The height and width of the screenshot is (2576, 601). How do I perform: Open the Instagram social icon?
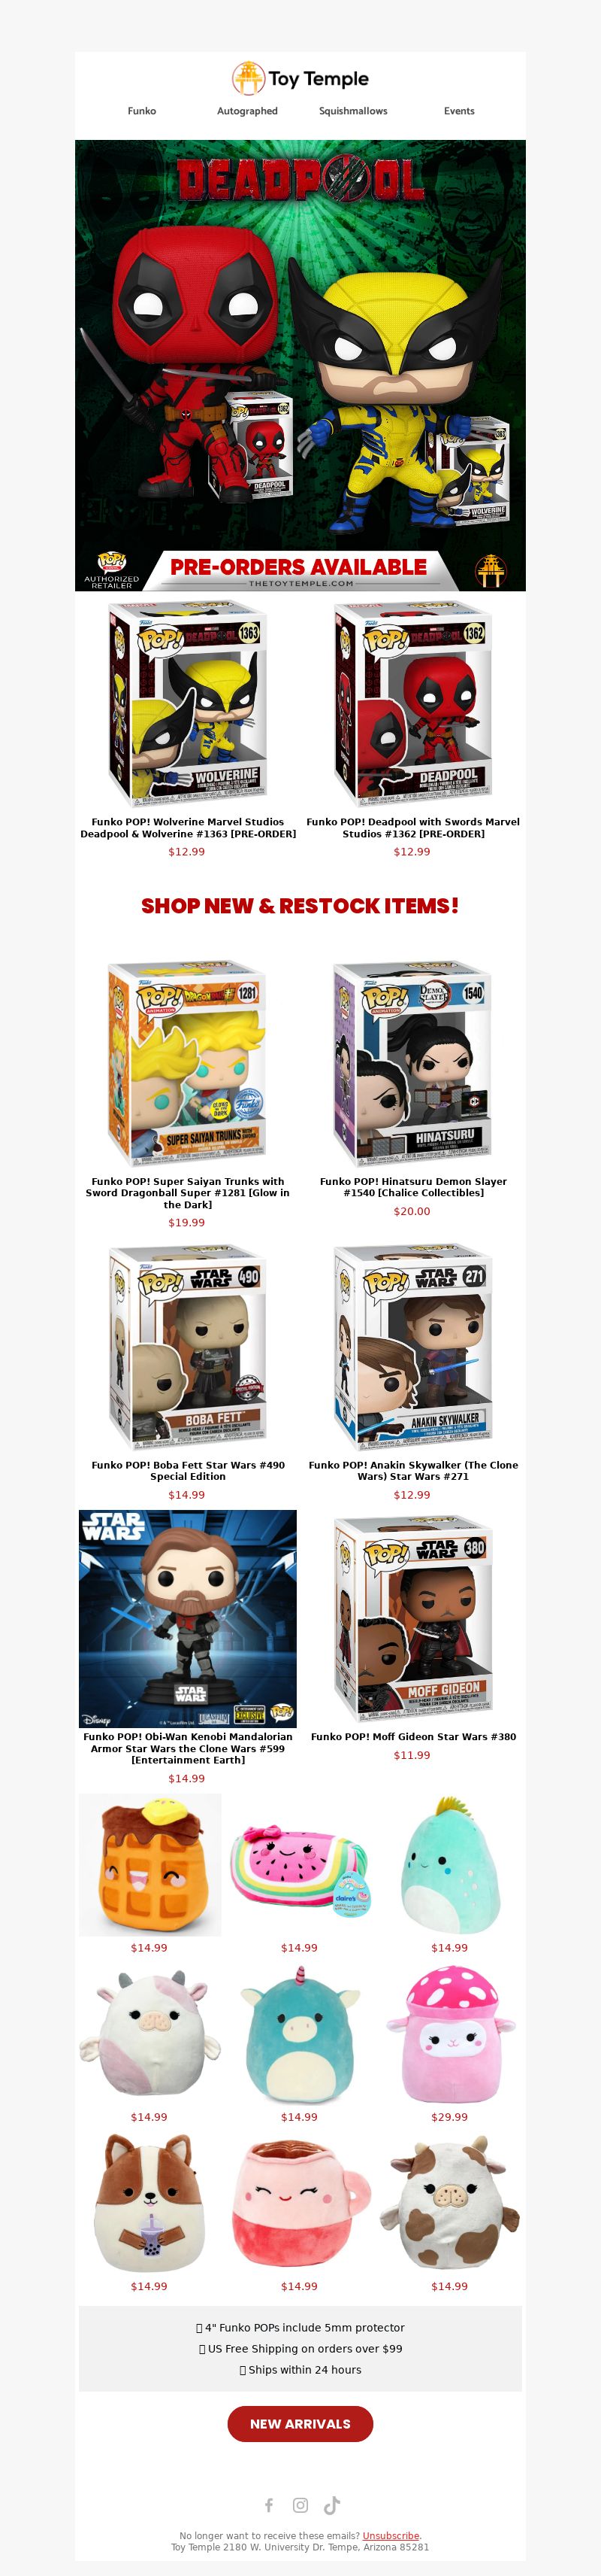coord(300,2505)
